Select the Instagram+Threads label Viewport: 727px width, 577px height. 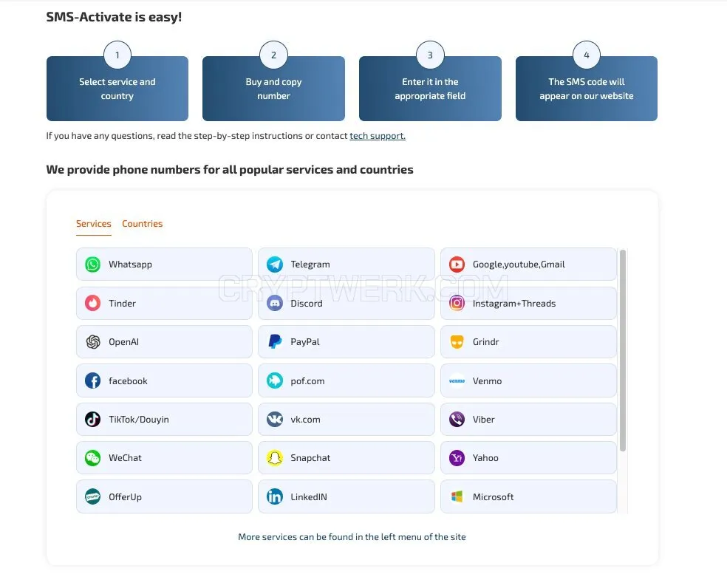[x=514, y=304]
